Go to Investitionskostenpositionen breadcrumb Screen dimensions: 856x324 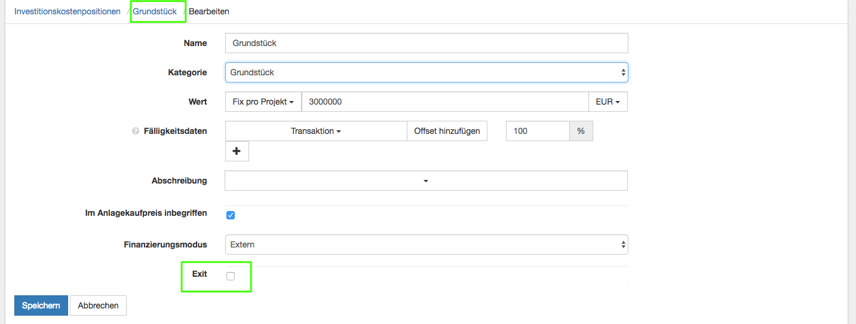[x=68, y=11]
